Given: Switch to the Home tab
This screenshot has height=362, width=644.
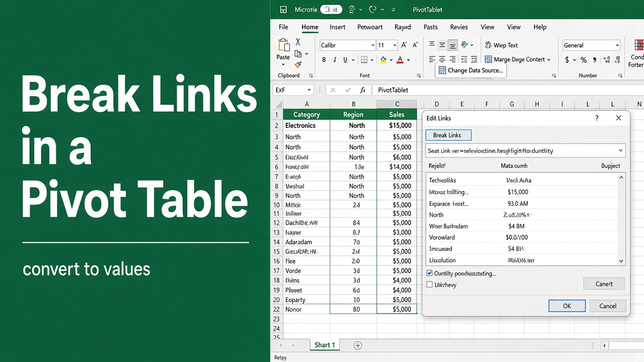Looking at the screenshot, I should coord(310,27).
